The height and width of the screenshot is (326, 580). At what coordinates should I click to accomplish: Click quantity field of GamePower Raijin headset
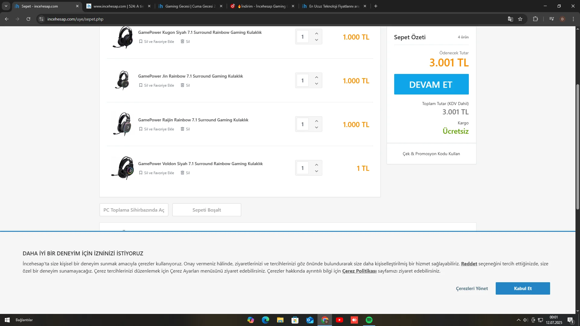point(302,124)
